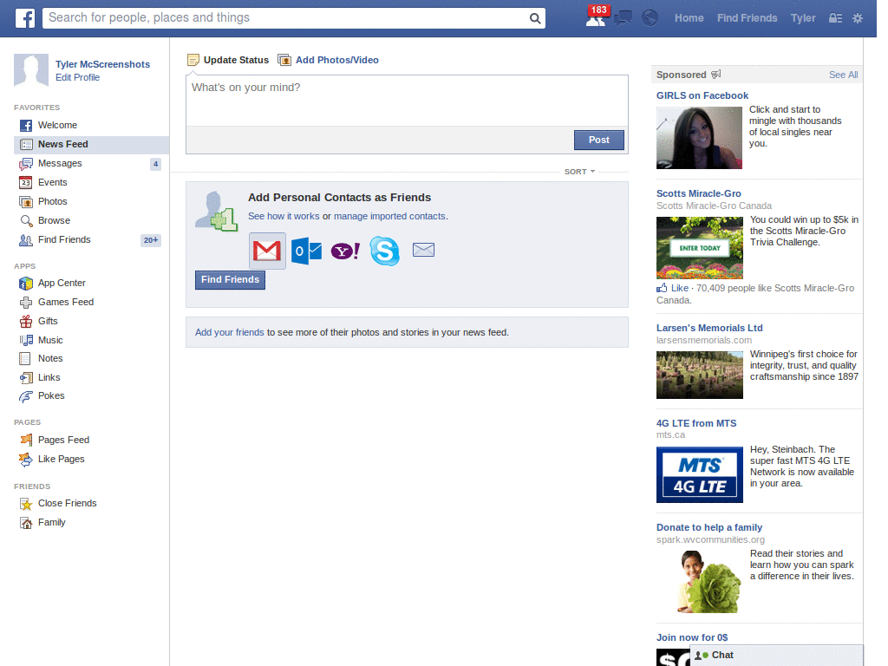The height and width of the screenshot is (666, 888).
Task: Like the Scotts Miracle-Gro Canada page
Action: pos(673,288)
